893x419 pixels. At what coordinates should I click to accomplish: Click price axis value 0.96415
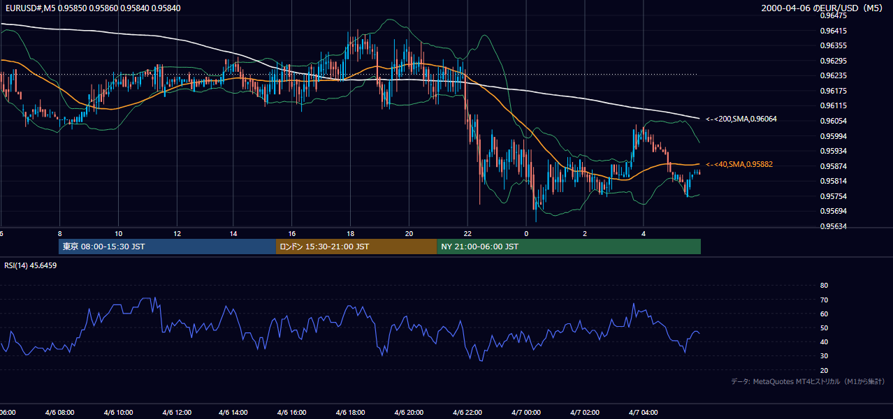834,30
